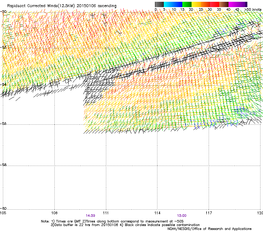Click the orange 25-30 knots legend swatch

coord(205,4)
